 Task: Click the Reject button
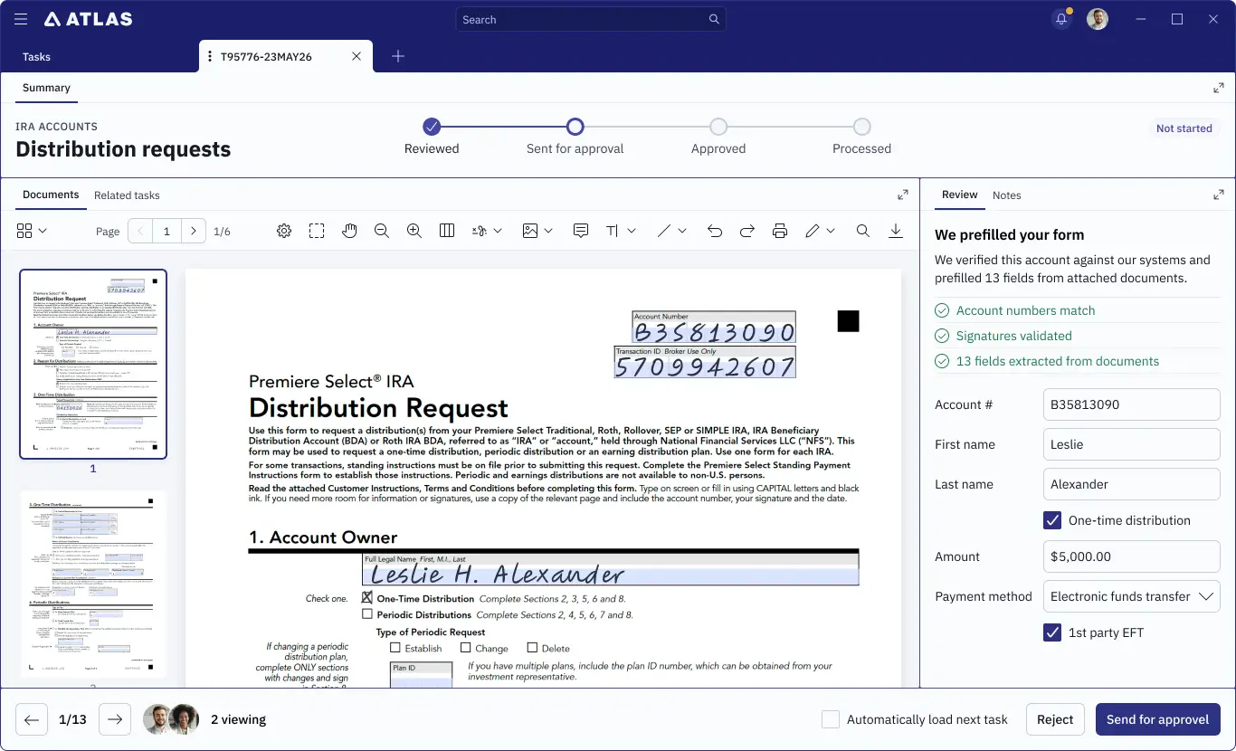tap(1055, 719)
